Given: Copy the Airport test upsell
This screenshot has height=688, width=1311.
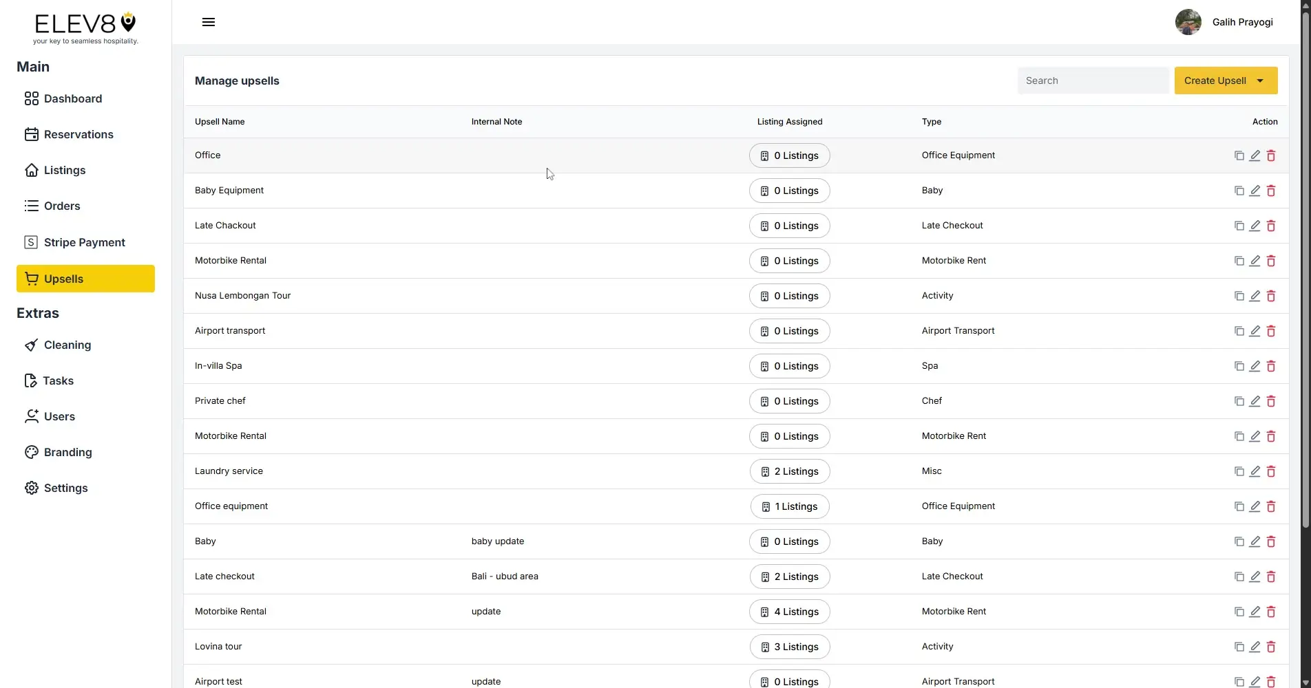Looking at the screenshot, I should click(1238, 681).
